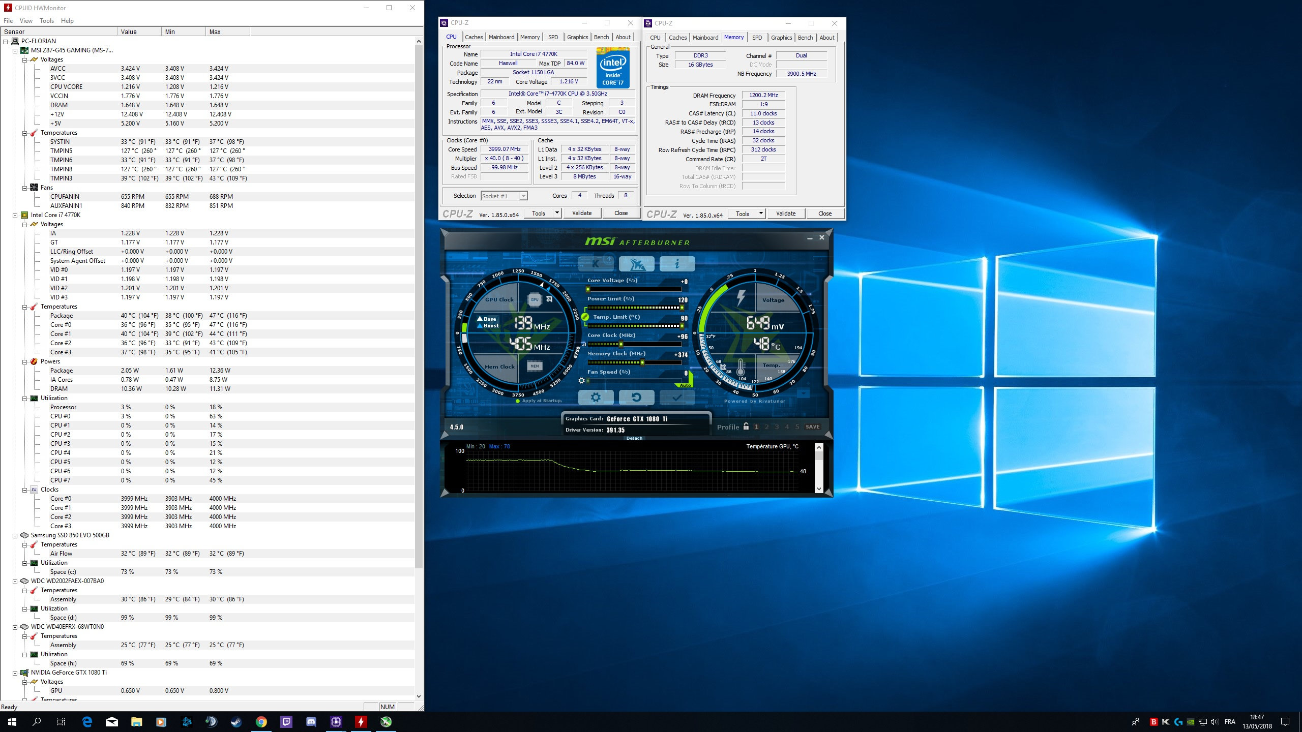Select Afterburner profile slot 2
This screenshot has width=1302, height=732.
[x=766, y=427]
